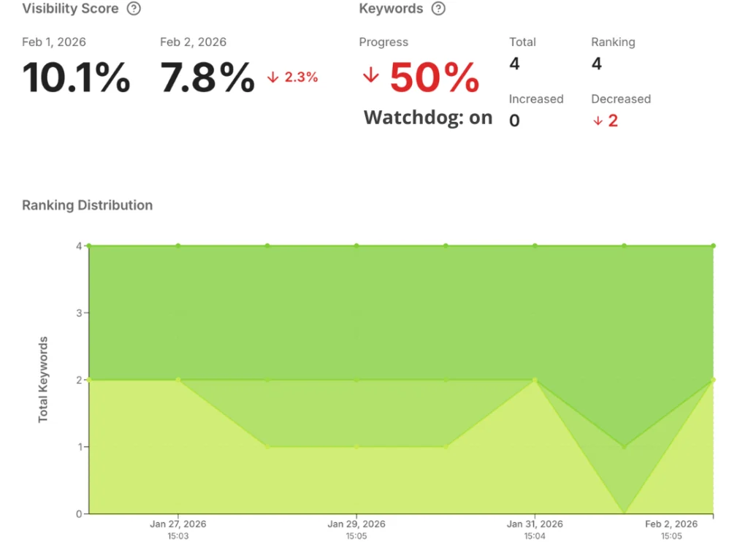This screenshot has width=748, height=542.
Task: Click the chart point where keywords drop to zero
Action: (624, 513)
